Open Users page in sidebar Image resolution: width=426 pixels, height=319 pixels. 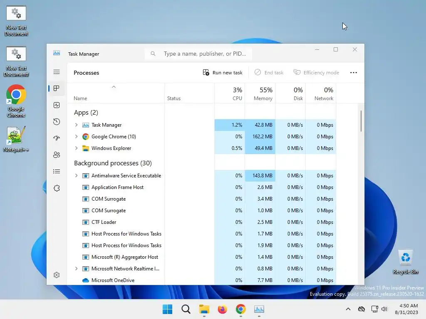point(57,155)
